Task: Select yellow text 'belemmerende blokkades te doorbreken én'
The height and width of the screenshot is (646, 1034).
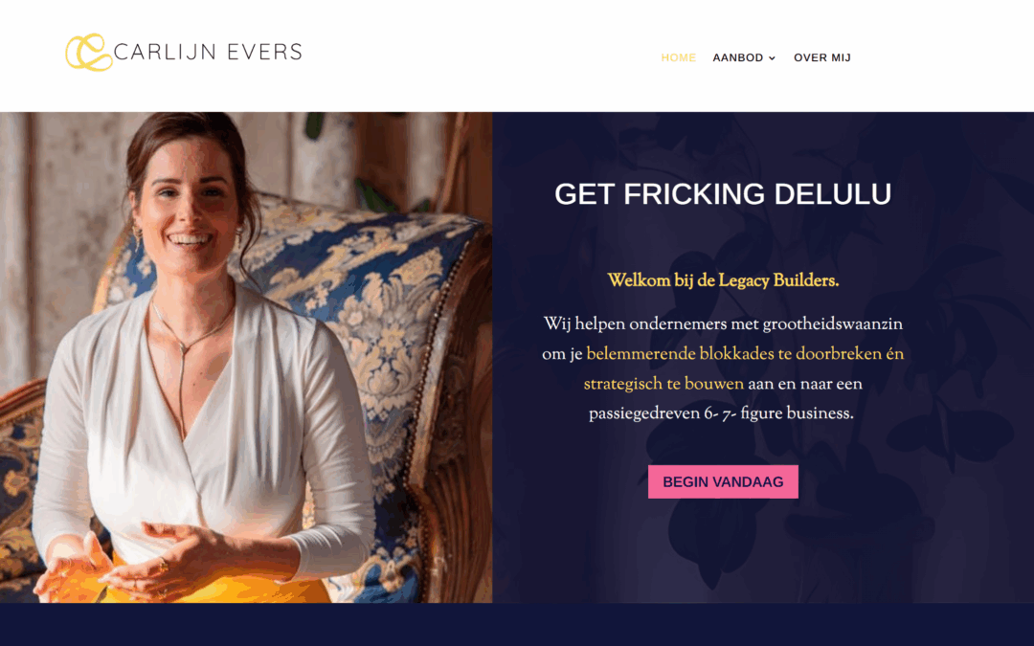Action: click(745, 354)
